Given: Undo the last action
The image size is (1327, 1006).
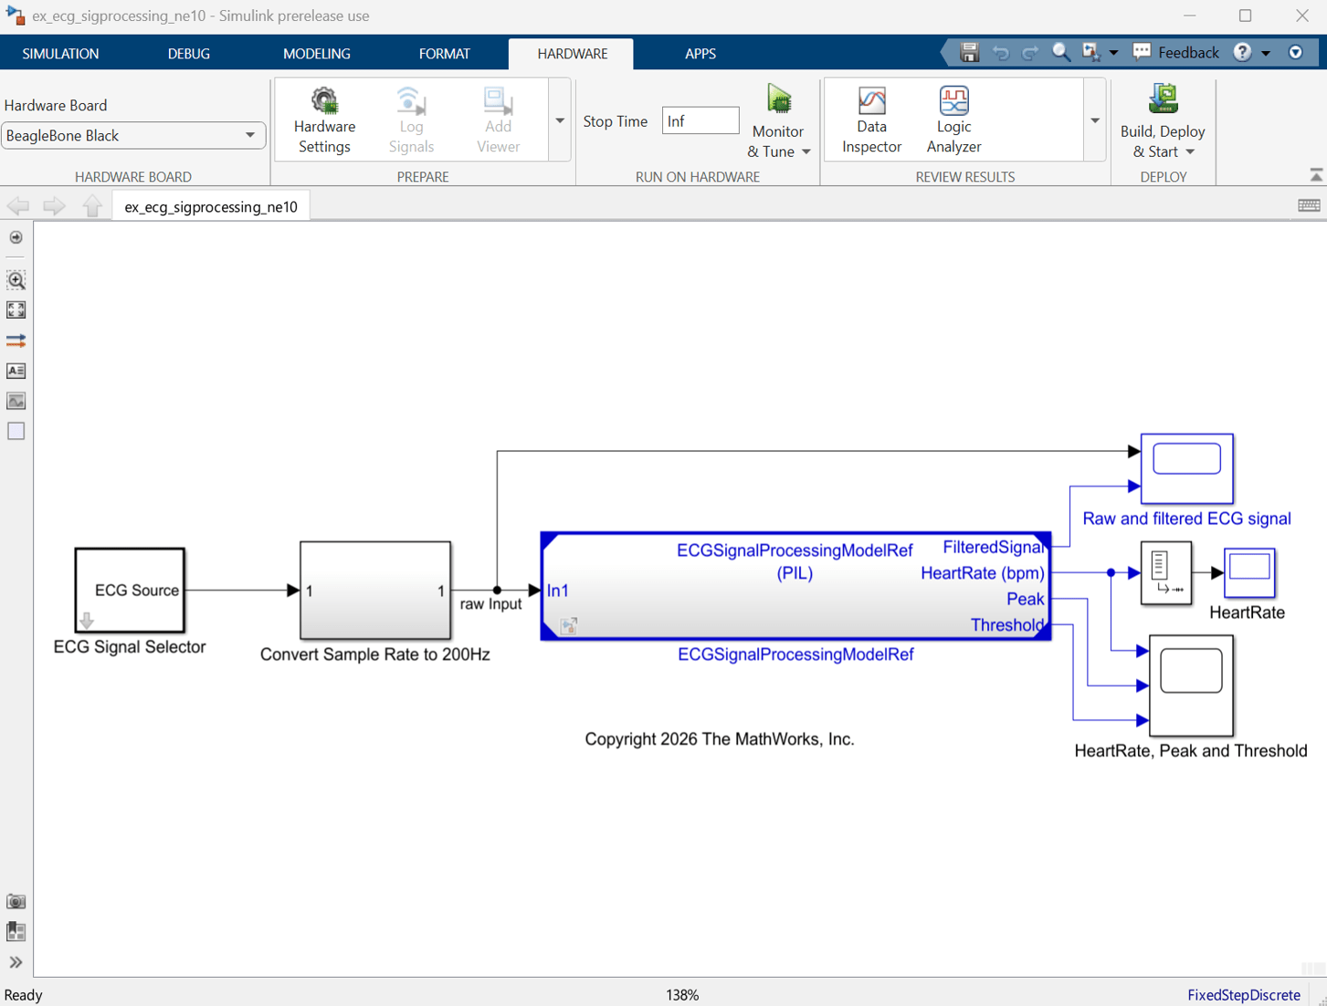Looking at the screenshot, I should 1001,53.
